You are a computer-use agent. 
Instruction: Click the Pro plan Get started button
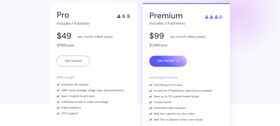73,61
